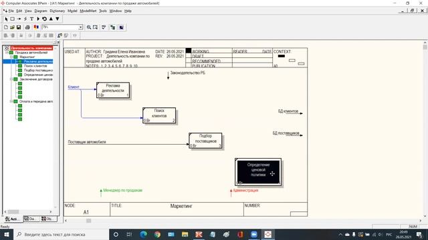Click the zoom-to-selection rectangle icon
Viewport: 428px width, 240px height.
[x=95, y=27]
